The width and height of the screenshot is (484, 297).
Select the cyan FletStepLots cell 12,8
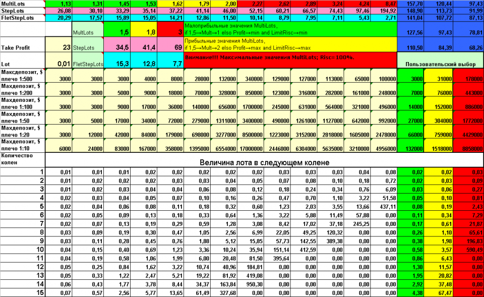pyautogui.click(x=144, y=60)
